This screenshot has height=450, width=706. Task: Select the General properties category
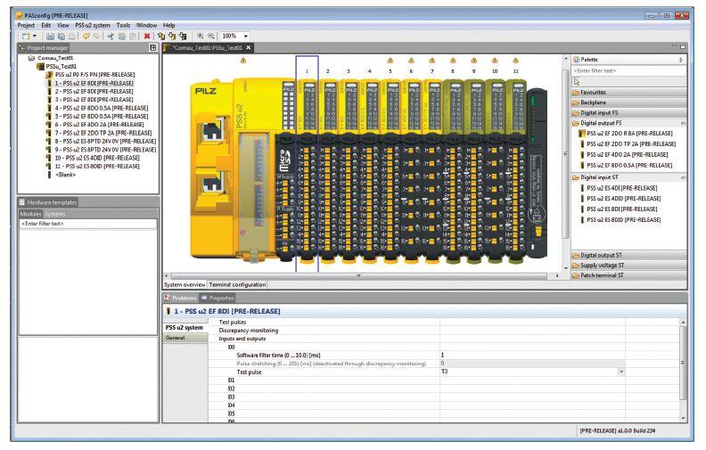click(x=185, y=338)
